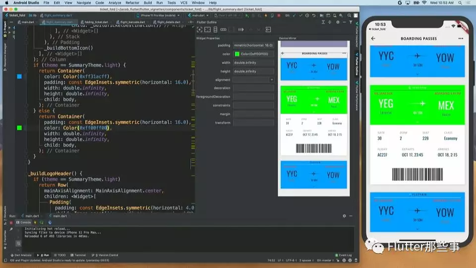Open Version Control tool window
Screen dimensions: 476x268
pyautogui.click(x=105, y=255)
